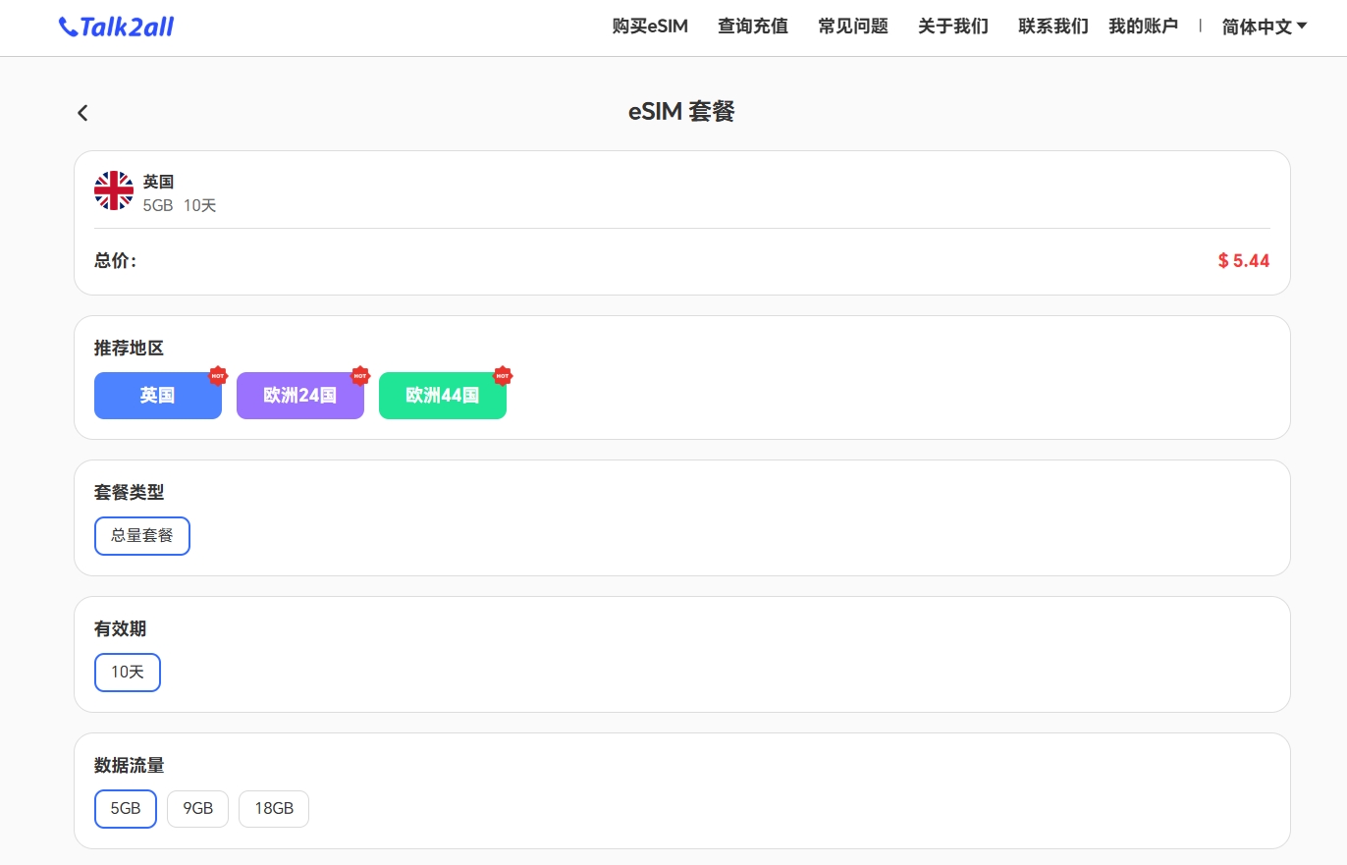Select 总量套餐 plan type

(x=142, y=536)
